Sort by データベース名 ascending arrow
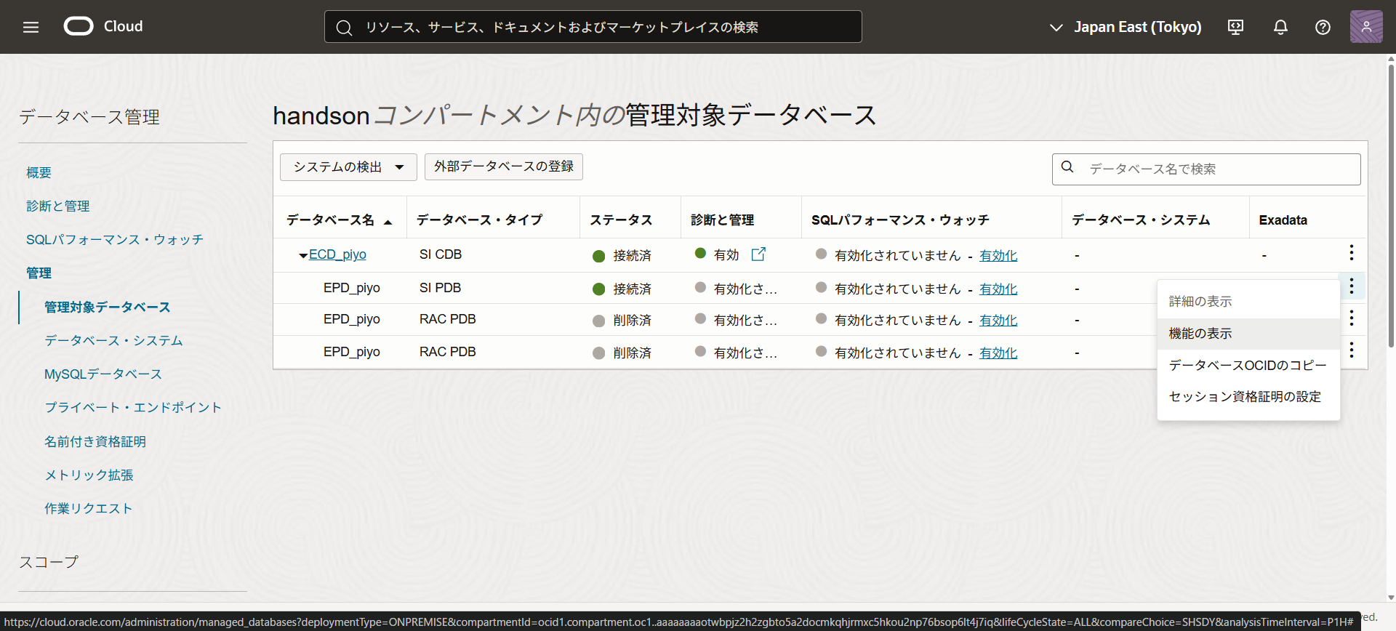This screenshot has height=631, width=1396. [388, 222]
